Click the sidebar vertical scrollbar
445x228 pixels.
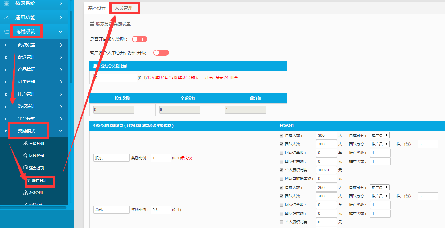pyautogui.click(x=71, y=47)
